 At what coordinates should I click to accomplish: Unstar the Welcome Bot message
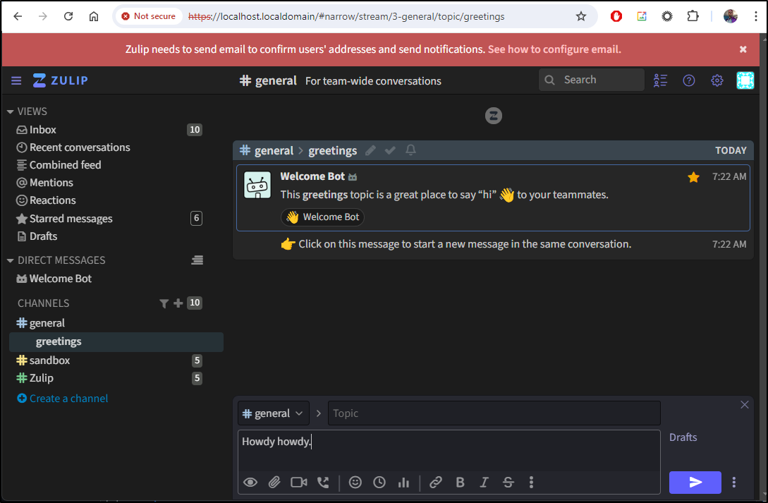(x=693, y=177)
